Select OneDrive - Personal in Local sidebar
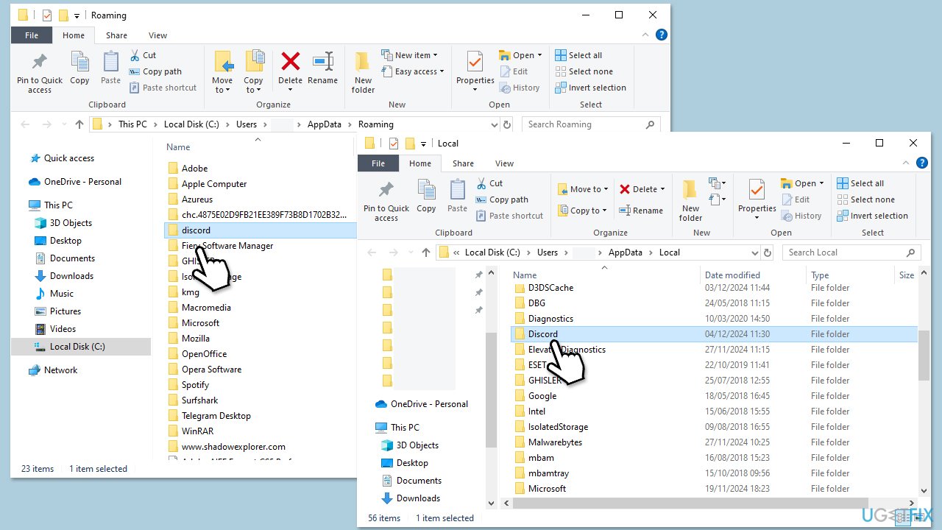942x530 pixels. [429, 404]
